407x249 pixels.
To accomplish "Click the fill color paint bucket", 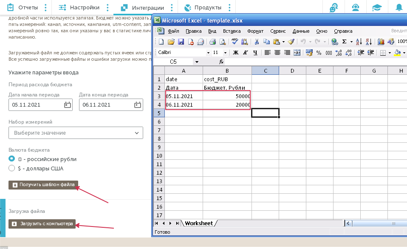I will pyautogui.click(x=397, y=53).
